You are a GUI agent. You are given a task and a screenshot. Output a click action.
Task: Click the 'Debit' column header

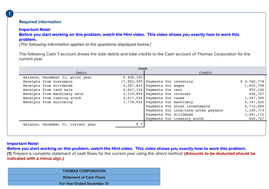click(81, 72)
